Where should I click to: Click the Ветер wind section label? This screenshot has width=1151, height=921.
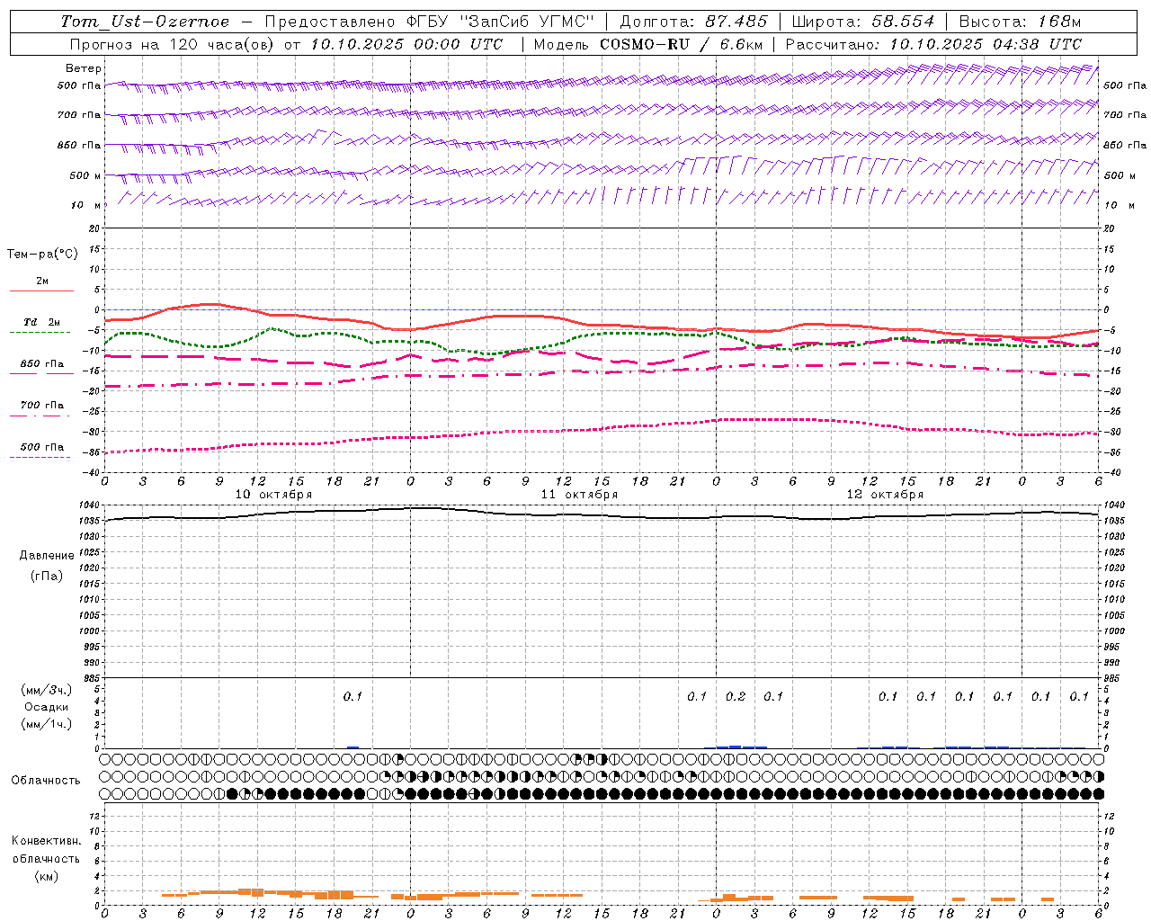[x=84, y=68]
